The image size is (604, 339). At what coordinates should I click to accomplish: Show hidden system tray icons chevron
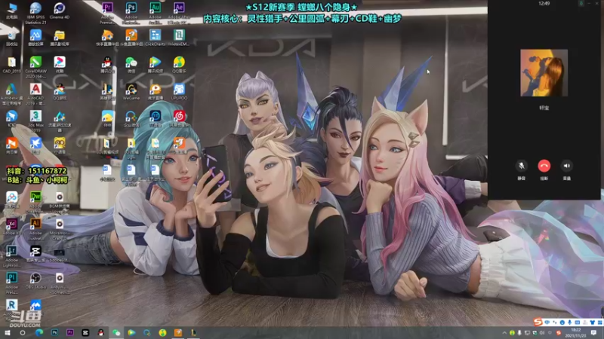pyautogui.click(x=504, y=333)
